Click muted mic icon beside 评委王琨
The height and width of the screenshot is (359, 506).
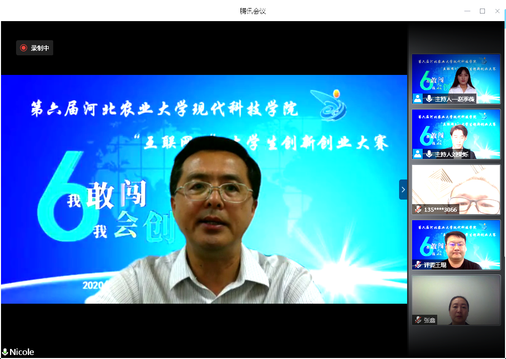pyautogui.click(x=418, y=264)
